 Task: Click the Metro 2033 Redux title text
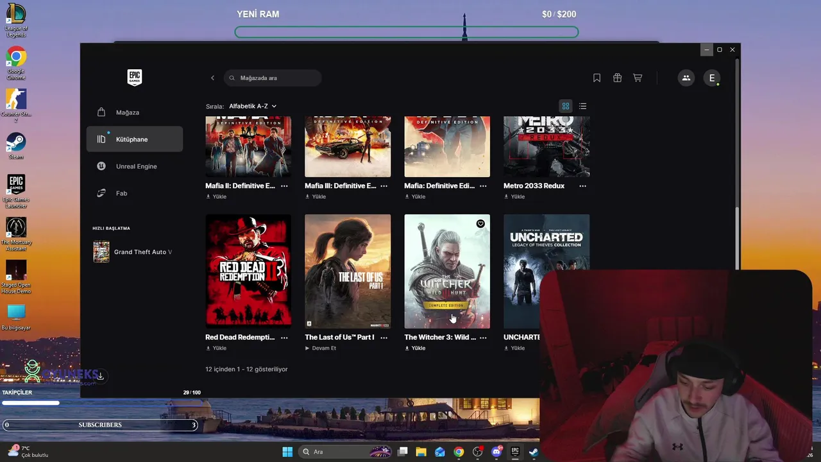click(534, 186)
